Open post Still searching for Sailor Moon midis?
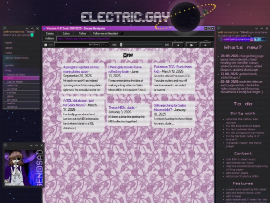 tap(170, 108)
